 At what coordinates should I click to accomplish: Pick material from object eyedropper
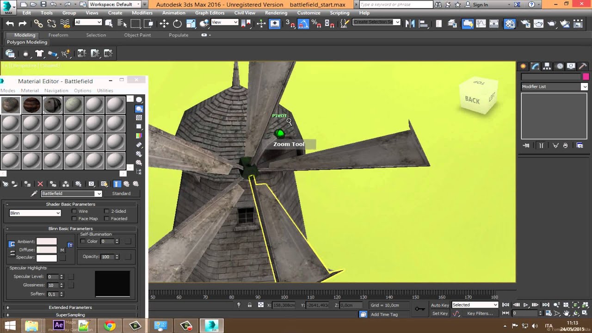pyautogui.click(x=34, y=194)
